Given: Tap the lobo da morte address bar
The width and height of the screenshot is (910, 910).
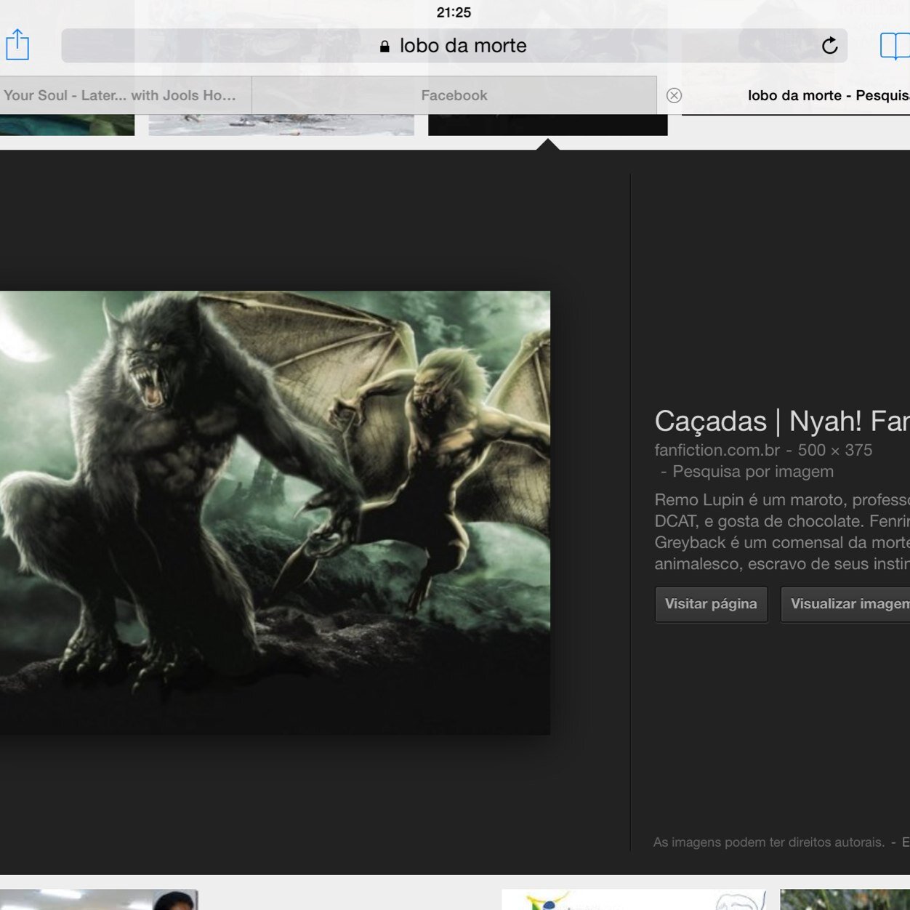Looking at the screenshot, I should click(454, 46).
